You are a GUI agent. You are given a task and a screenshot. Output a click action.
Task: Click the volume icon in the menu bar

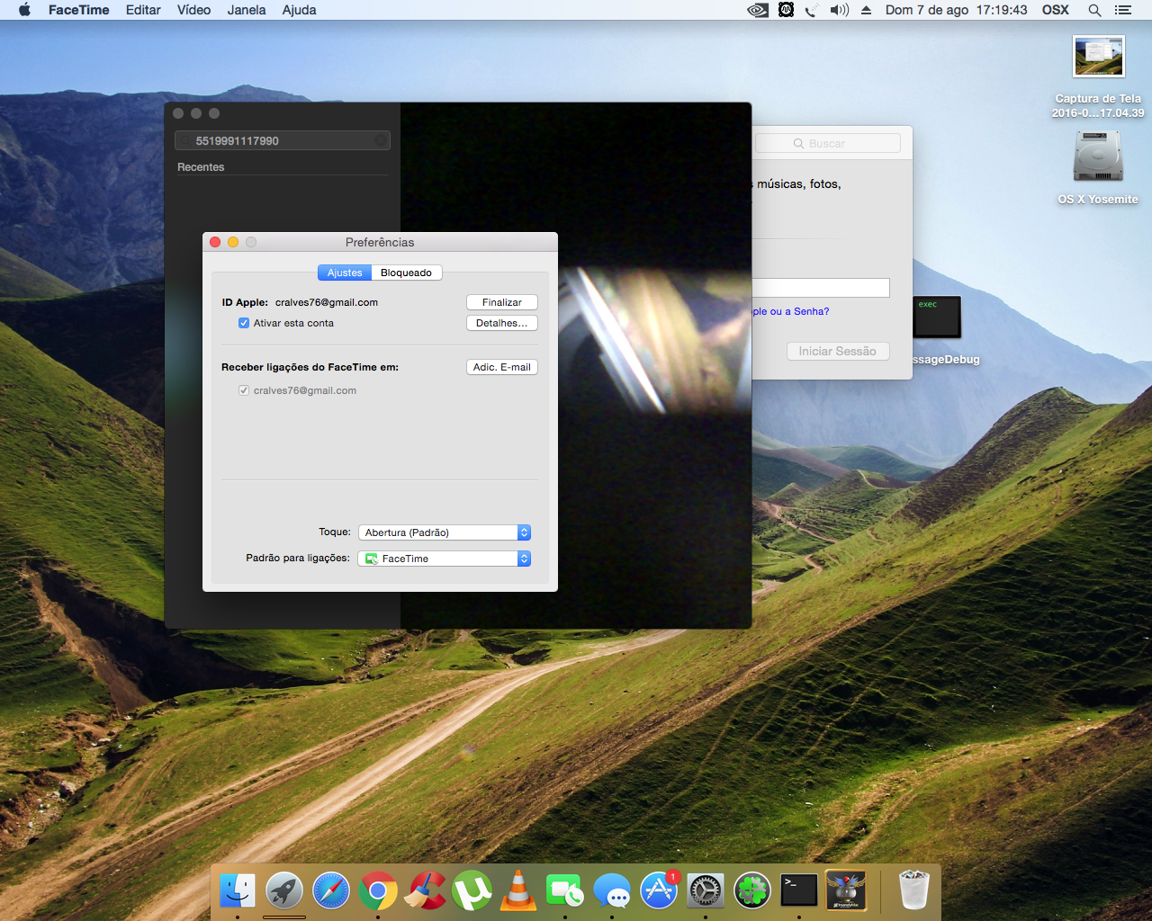[x=839, y=10]
